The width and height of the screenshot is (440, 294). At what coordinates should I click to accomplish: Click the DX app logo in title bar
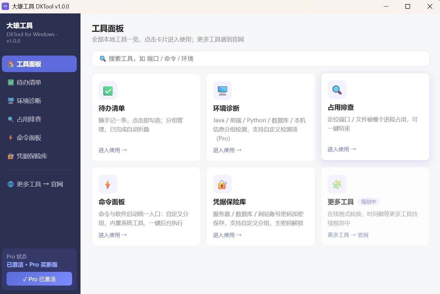point(5,6)
